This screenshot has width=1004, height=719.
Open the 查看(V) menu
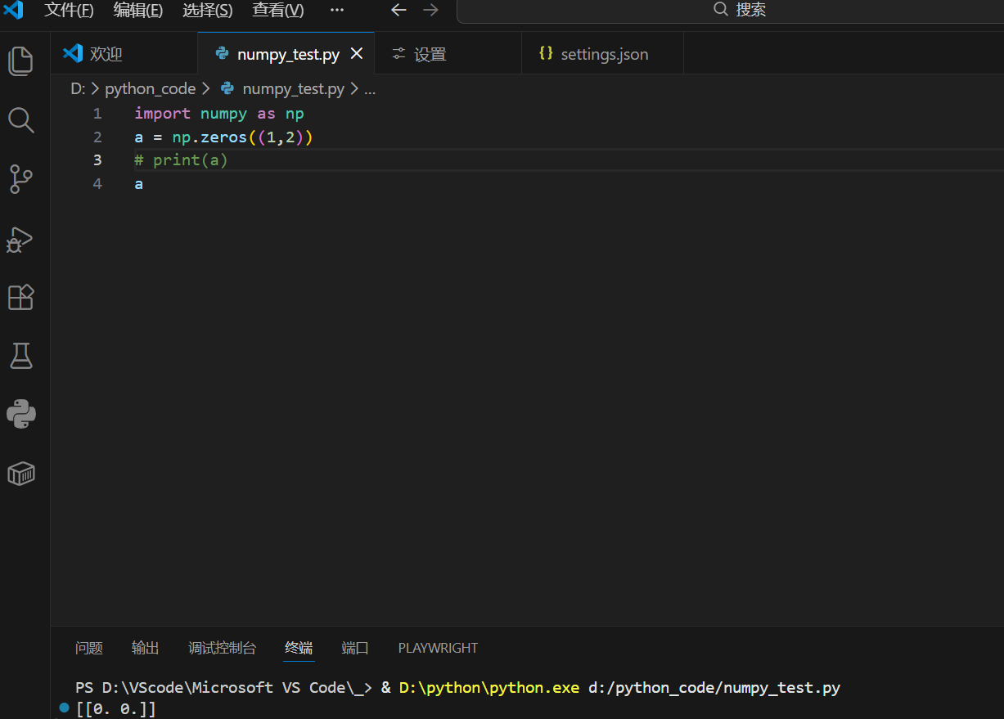(x=277, y=11)
